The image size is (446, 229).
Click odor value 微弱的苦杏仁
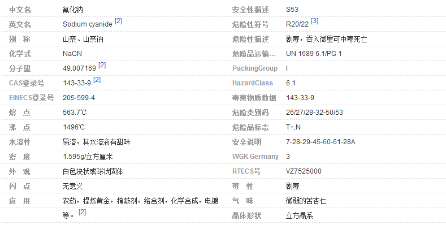tap(306, 201)
